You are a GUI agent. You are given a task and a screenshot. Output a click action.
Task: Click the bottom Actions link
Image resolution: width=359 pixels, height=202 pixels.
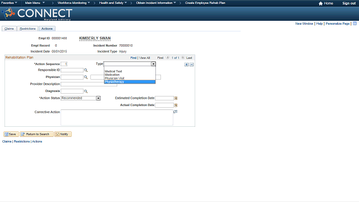(x=37, y=141)
